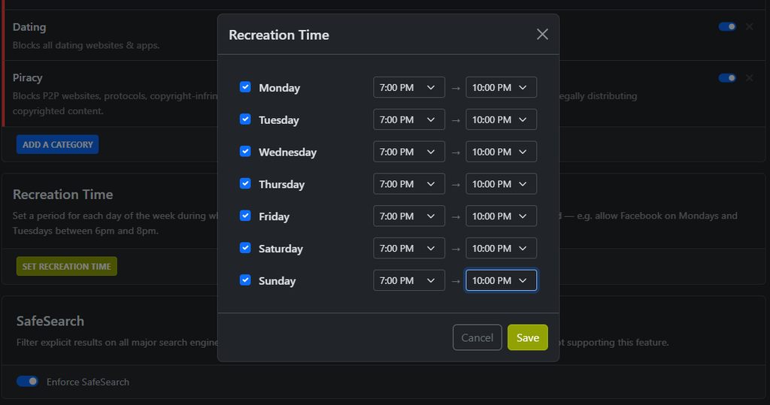Click Set Recreation Time button in background
This screenshot has height=405, width=770.
point(67,266)
